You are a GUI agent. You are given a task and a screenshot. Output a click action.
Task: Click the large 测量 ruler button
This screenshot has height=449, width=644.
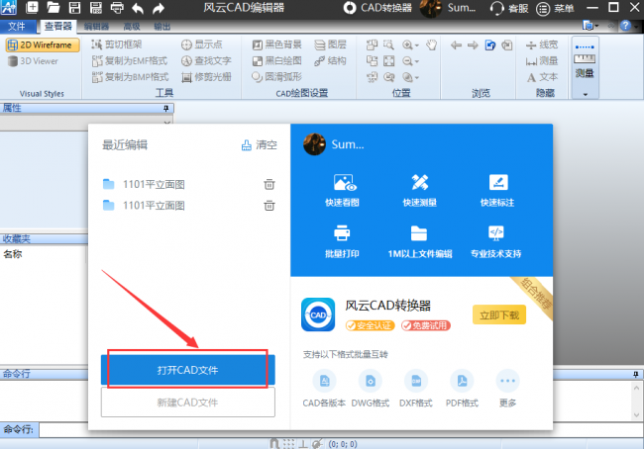tap(585, 60)
